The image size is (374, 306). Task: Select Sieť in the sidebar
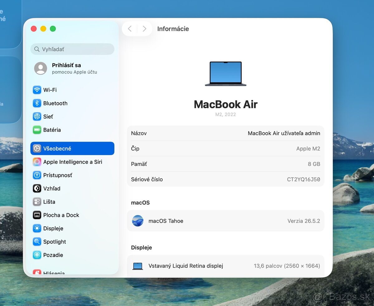(x=72, y=117)
